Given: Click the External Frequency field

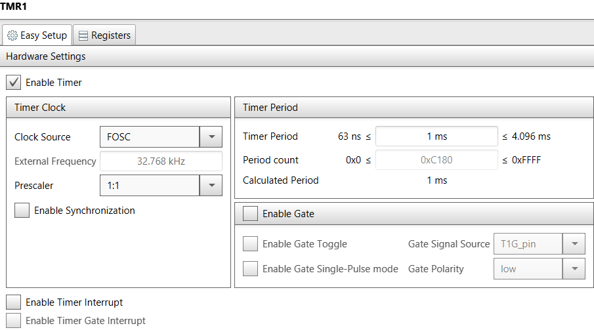Looking at the screenshot, I should [161, 161].
